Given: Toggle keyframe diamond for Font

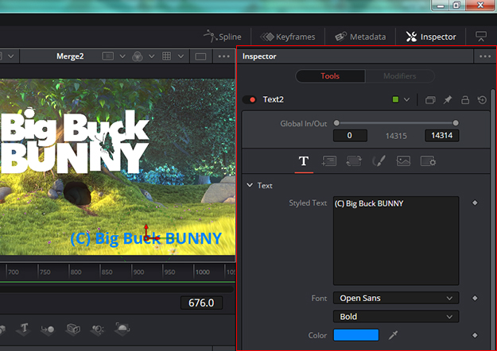Looking at the screenshot, I should [475, 299].
